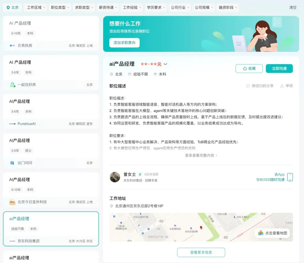This screenshot has width=304, height=263.
Task: Click the 查看更多信息 button
Action: 201,252
